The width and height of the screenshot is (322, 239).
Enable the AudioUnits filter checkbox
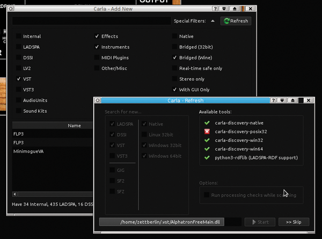point(18,100)
